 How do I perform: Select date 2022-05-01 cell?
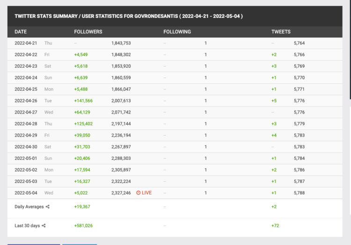tap(26, 158)
